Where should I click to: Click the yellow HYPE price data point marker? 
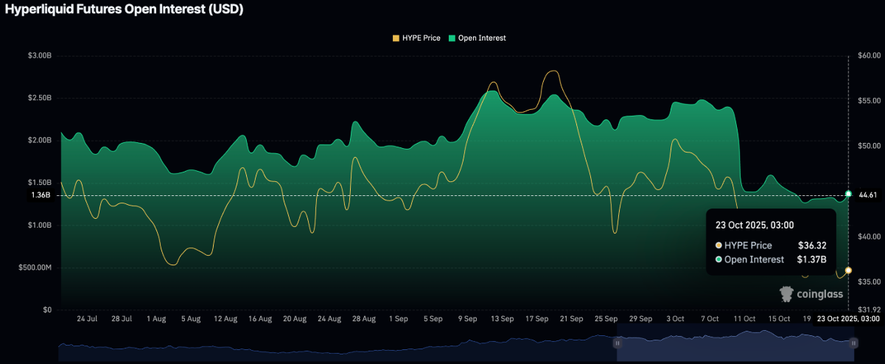tap(848, 271)
